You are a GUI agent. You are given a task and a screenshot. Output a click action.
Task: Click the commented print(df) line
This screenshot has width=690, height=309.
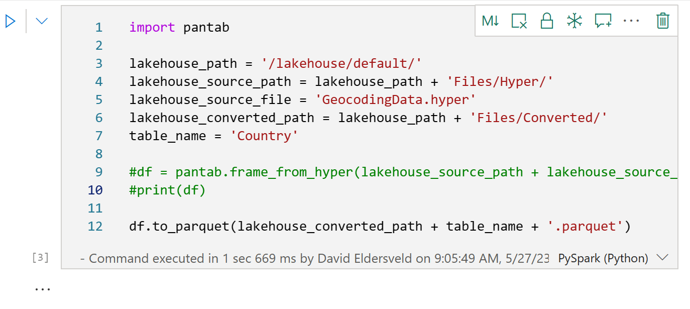click(x=167, y=190)
